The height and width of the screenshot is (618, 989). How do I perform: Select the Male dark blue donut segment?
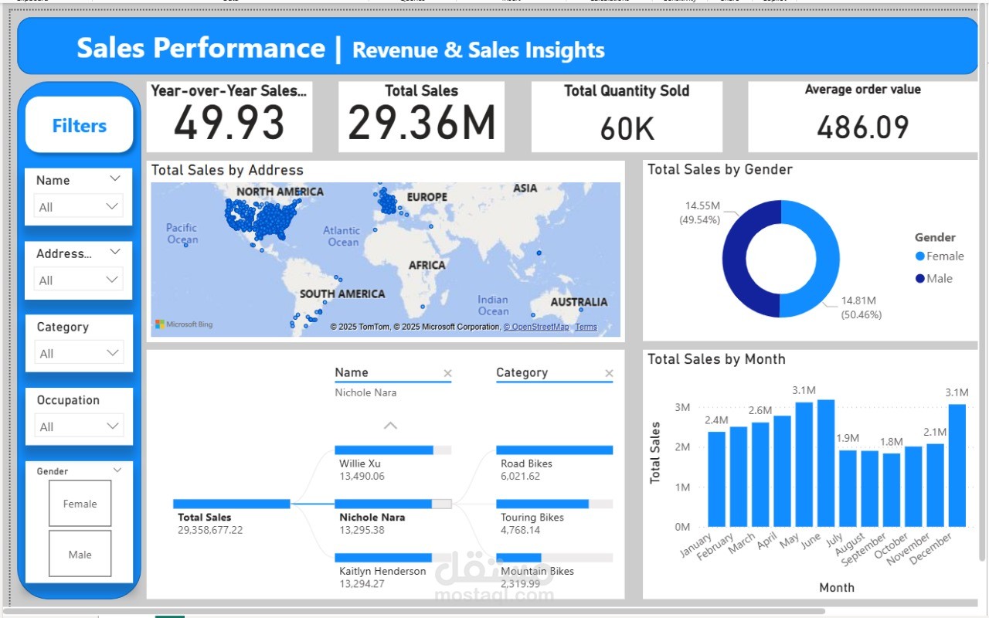pos(735,259)
